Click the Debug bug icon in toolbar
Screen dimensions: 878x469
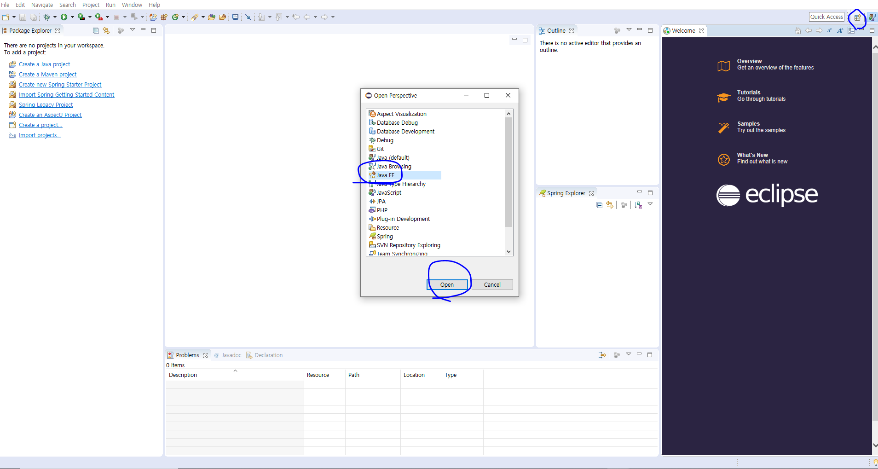click(x=46, y=17)
